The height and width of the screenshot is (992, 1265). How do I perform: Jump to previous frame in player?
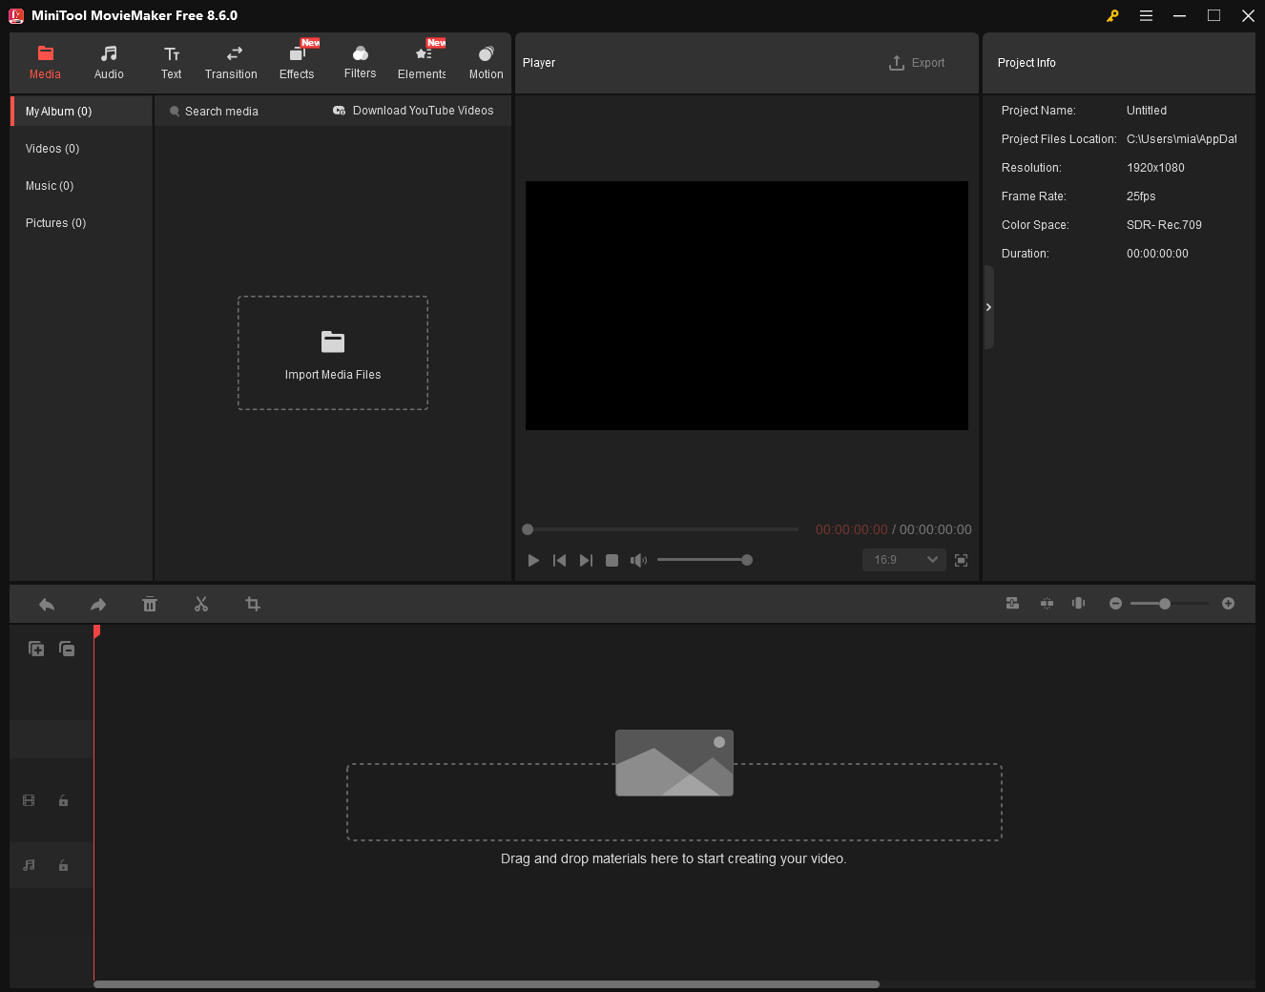tap(560, 561)
